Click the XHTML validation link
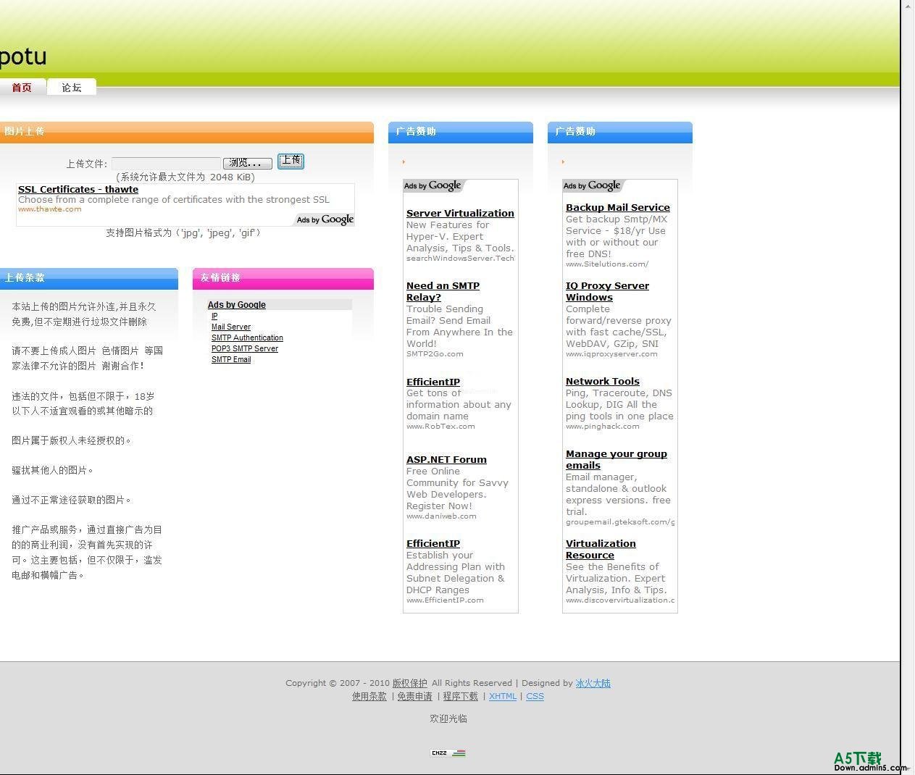 [502, 697]
